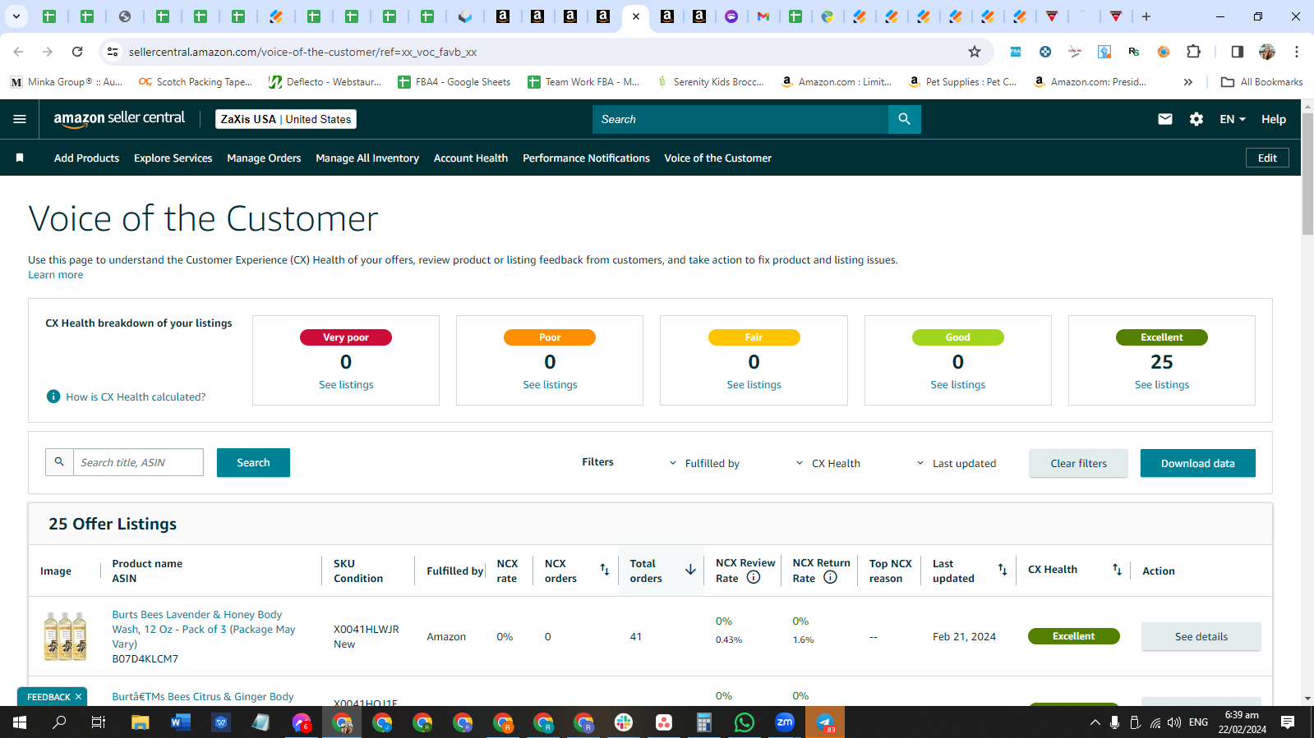Expand the CX Health filter dropdown
The width and height of the screenshot is (1314, 738).
828,463
